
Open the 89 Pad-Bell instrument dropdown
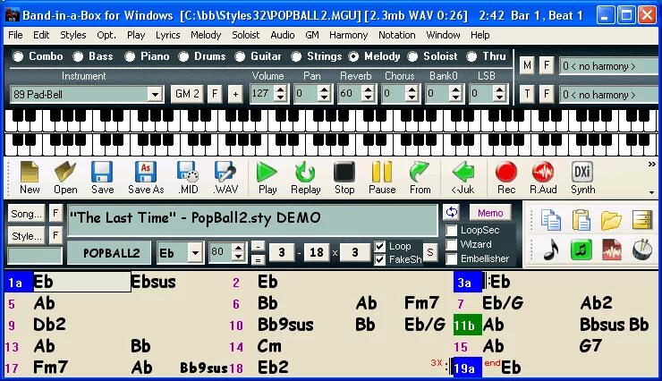(155, 94)
